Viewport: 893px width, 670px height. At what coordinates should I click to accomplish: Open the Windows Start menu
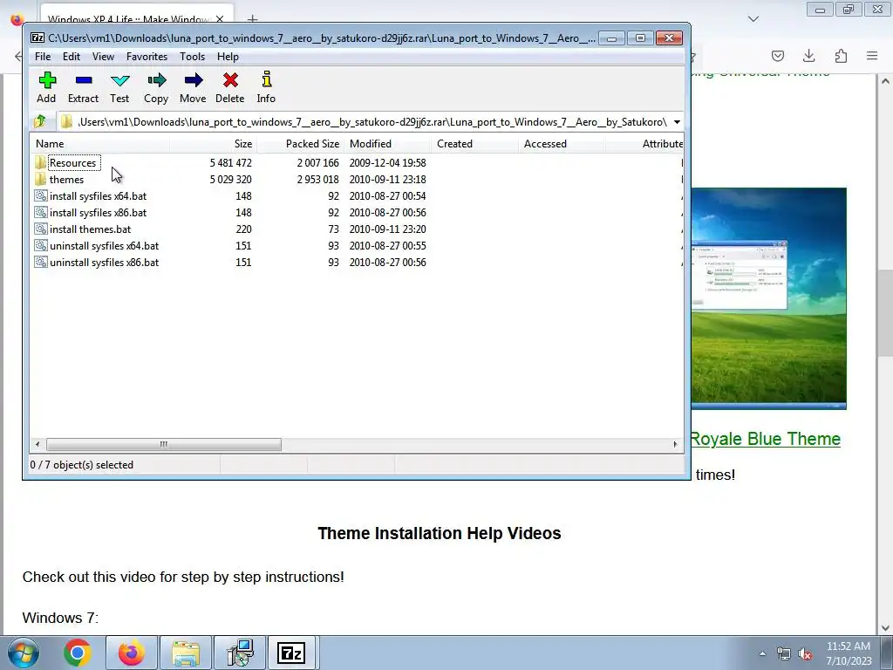[24, 653]
